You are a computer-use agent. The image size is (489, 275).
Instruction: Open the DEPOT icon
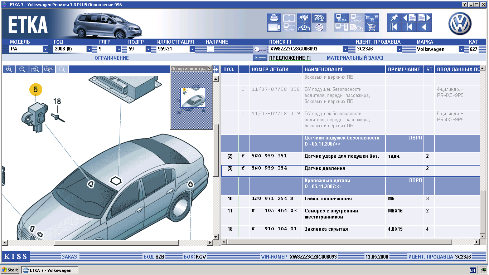357,18
